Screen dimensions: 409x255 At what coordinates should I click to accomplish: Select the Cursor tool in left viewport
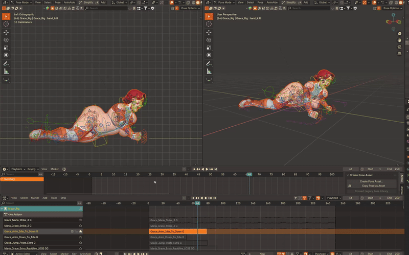click(x=6, y=24)
